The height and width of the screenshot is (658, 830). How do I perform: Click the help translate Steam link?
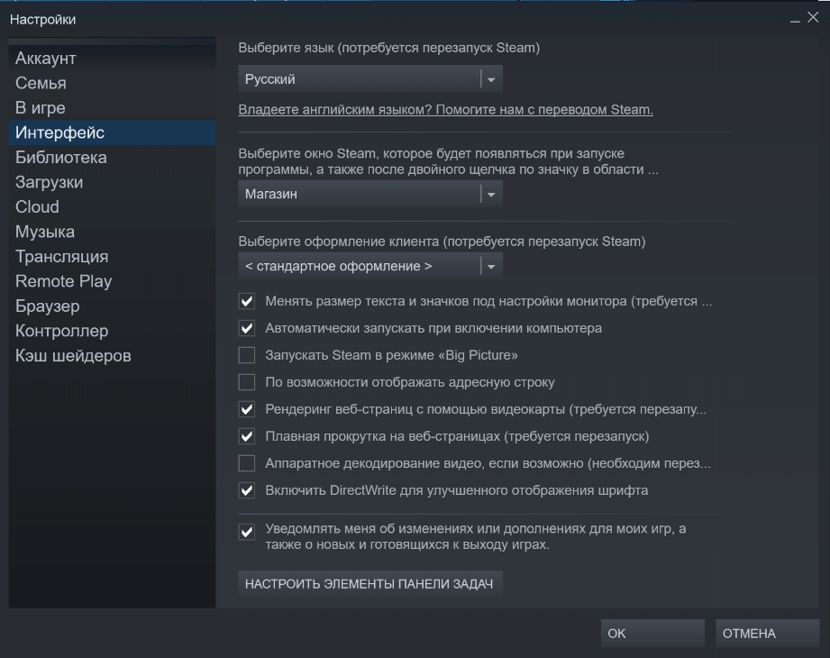(x=446, y=110)
